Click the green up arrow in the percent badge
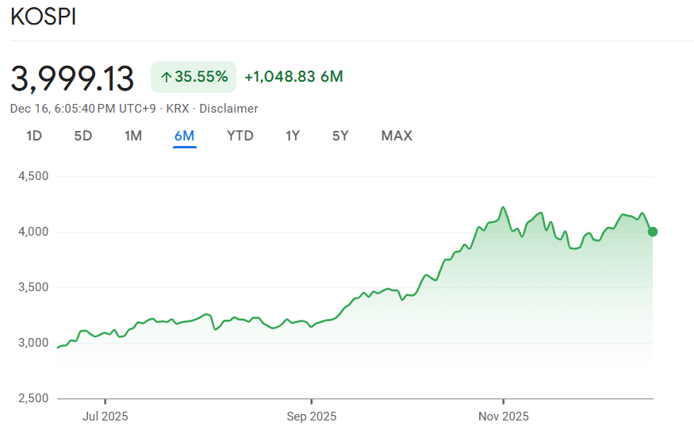Screen dimensions: 694x430 point(167,77)
